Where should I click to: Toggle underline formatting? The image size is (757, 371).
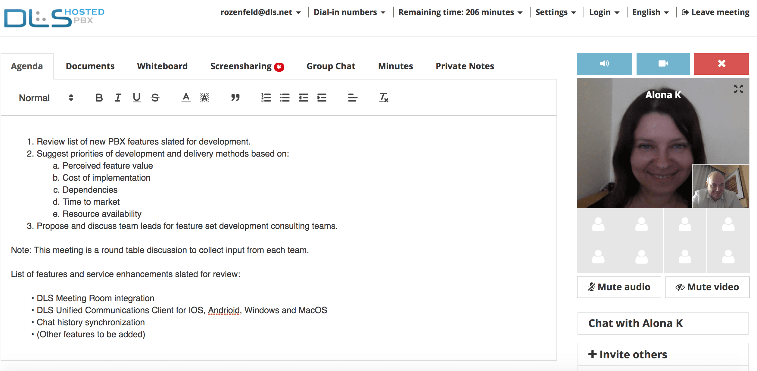point(137,98)
